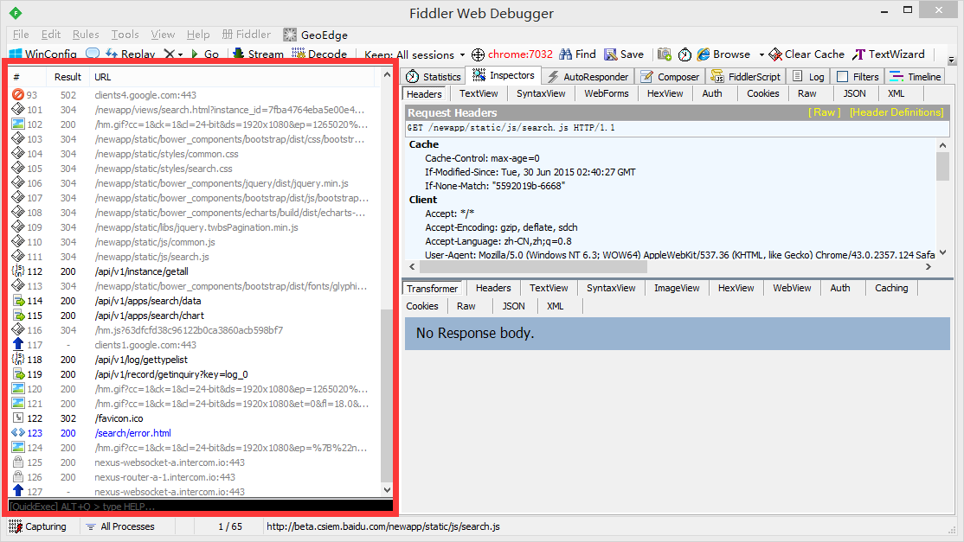Viewport: 964px width, 542px height.
Task: Select the request WebForms tab
Action: pos(607,93)
